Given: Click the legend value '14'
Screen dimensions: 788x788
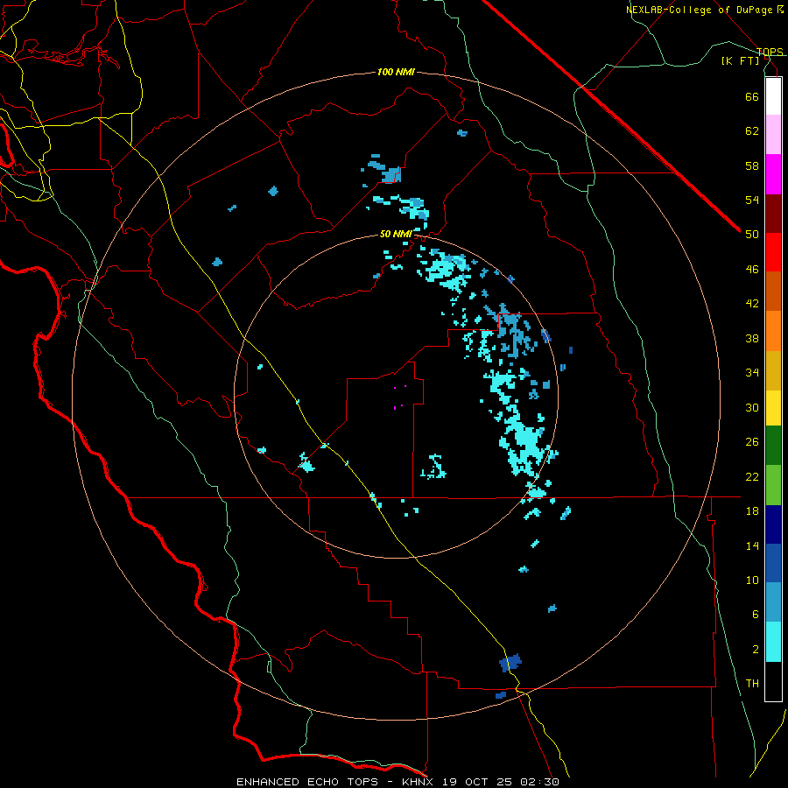Looking at the screenshot, I should point(752,545).
